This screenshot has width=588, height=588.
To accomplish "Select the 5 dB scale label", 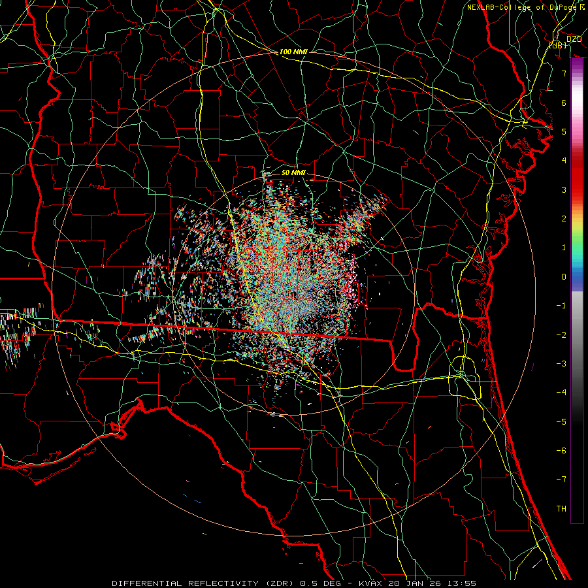I will pos(564,131).
